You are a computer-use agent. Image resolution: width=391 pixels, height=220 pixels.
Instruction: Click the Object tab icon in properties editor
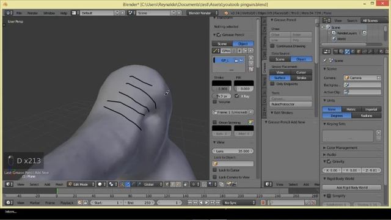click(359, 51)
